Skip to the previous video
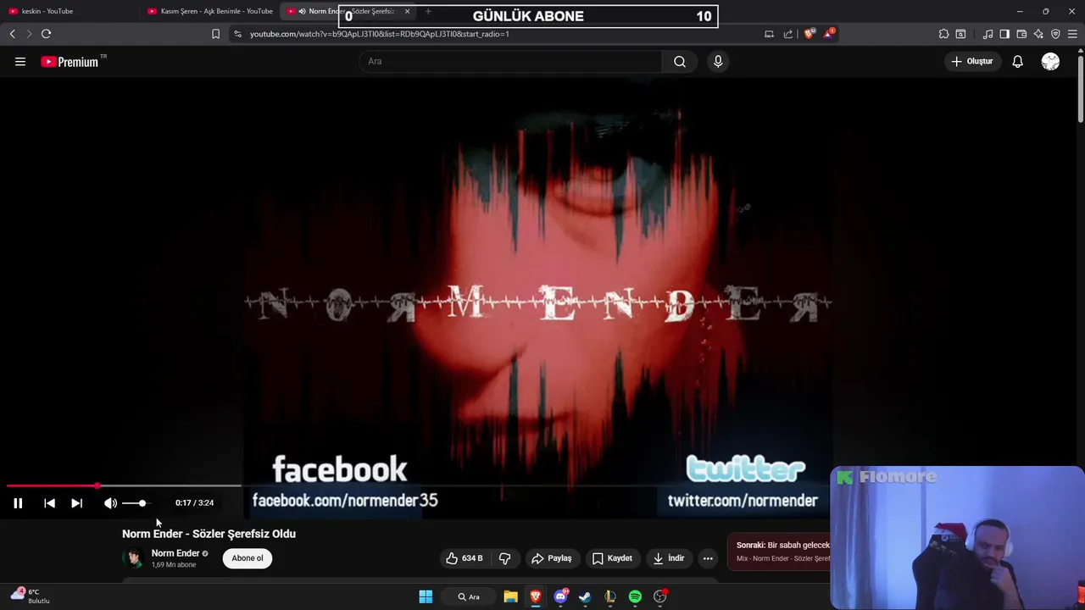The height and width of the screenshot is (610, 1085). [49, 503]
